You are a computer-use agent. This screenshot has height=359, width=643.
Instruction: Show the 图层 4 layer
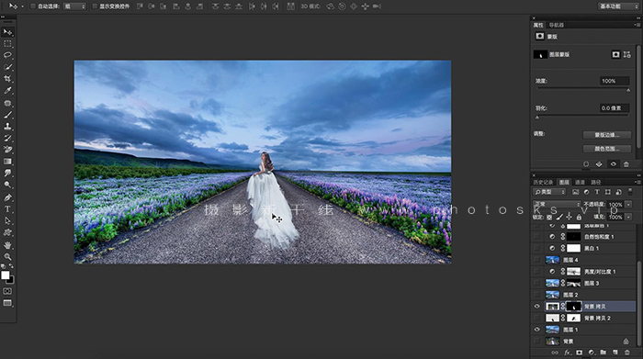tap(536, 260)
